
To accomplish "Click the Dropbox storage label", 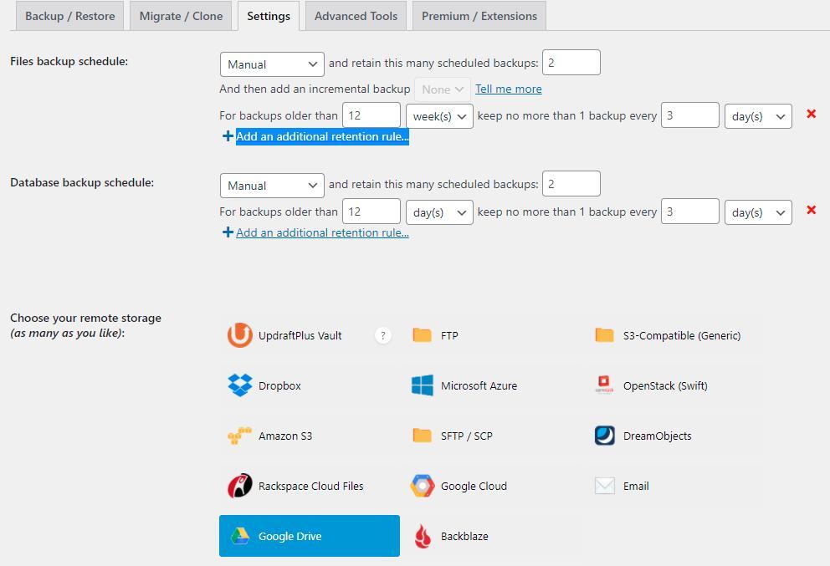I will (x=279, y=385).
